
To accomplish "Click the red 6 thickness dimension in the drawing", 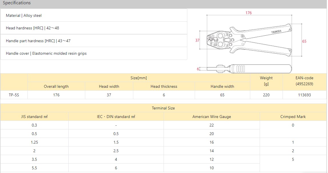I will [198, 69].
